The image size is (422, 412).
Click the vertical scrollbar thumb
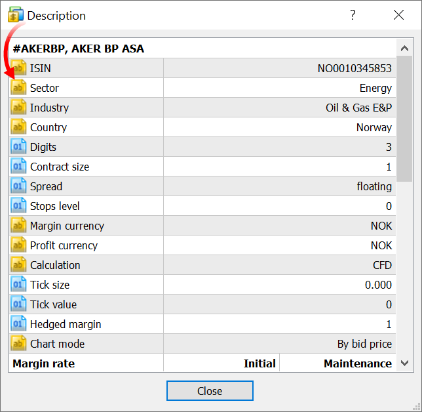(x=405, y=118)
